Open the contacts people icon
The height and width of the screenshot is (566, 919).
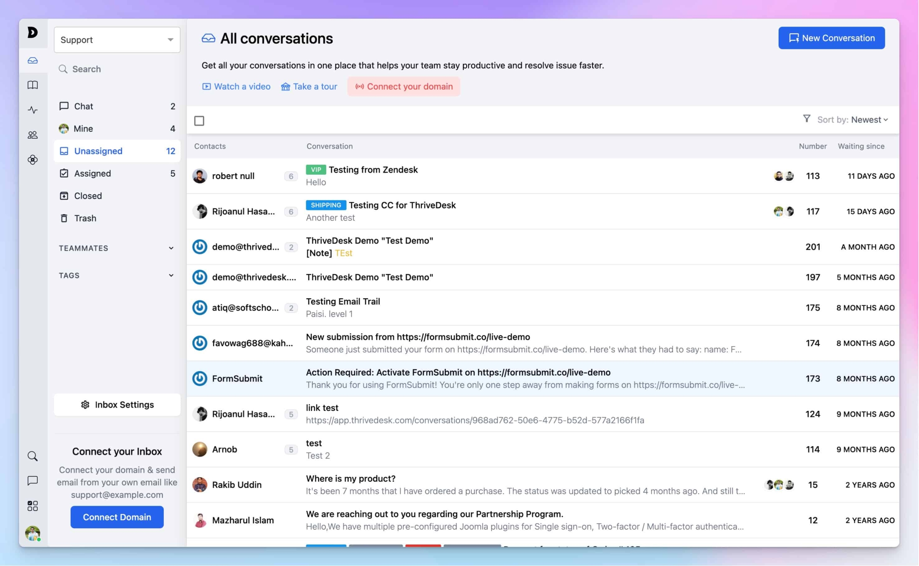33,135
